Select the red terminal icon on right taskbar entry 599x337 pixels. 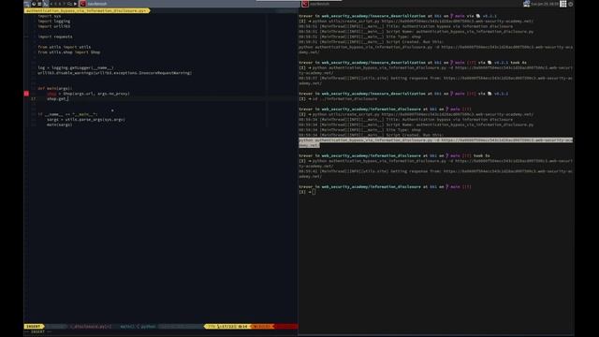[x=305, y=4]
